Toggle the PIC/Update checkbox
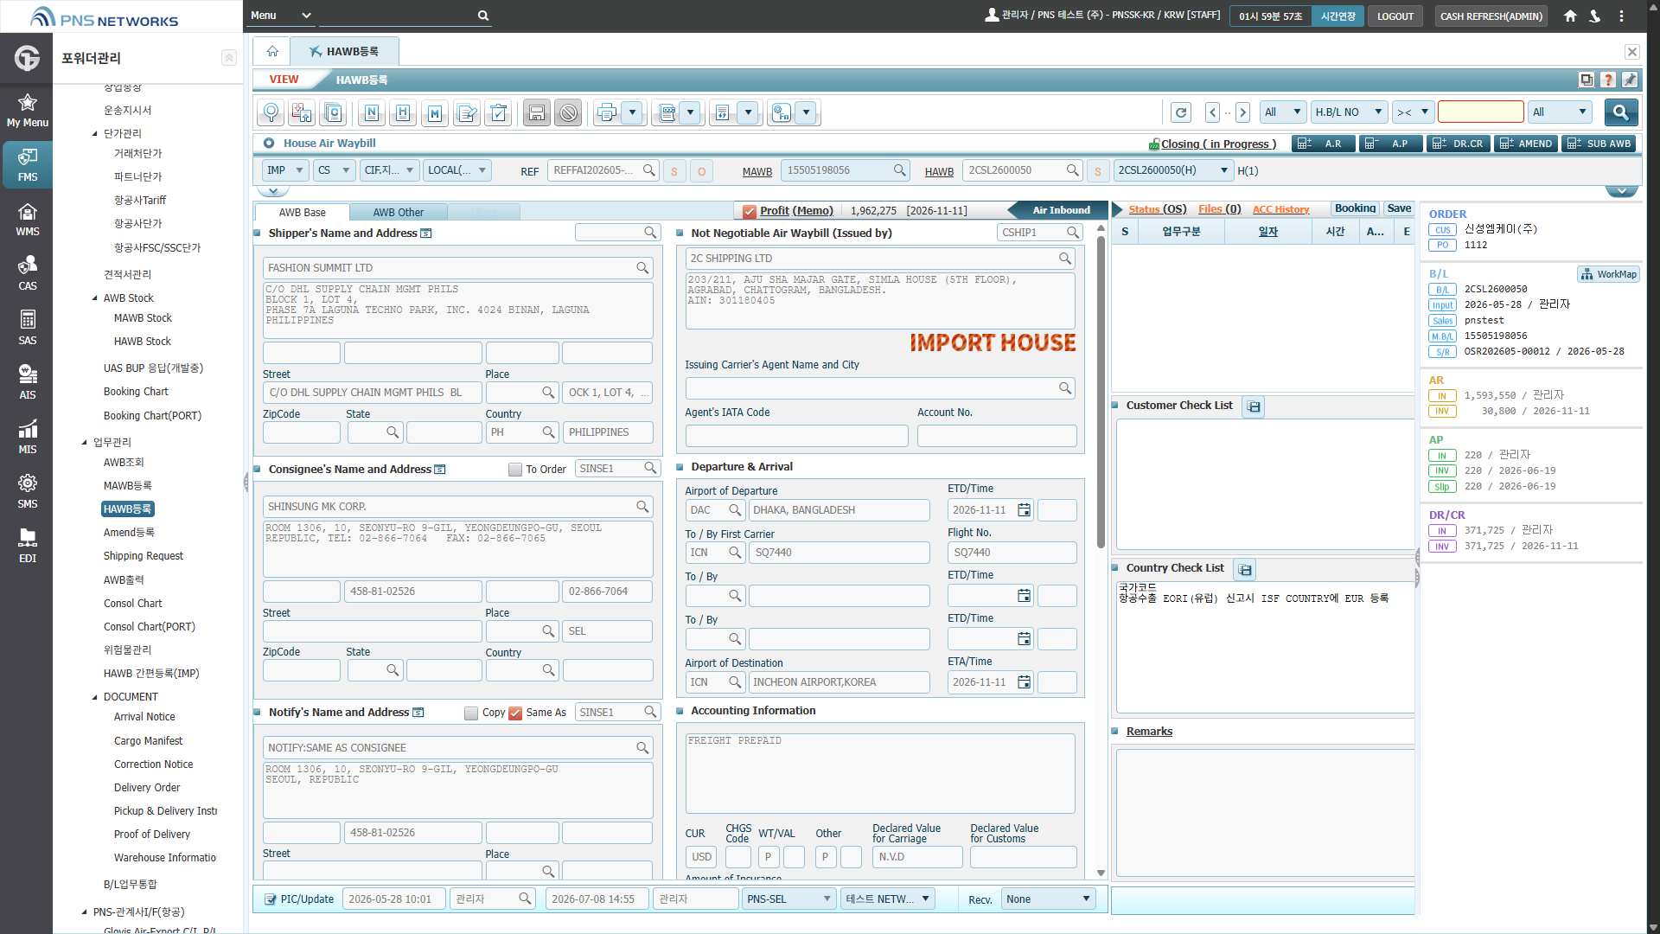This screenshot has width=1660, height=934. coord(270,899)
